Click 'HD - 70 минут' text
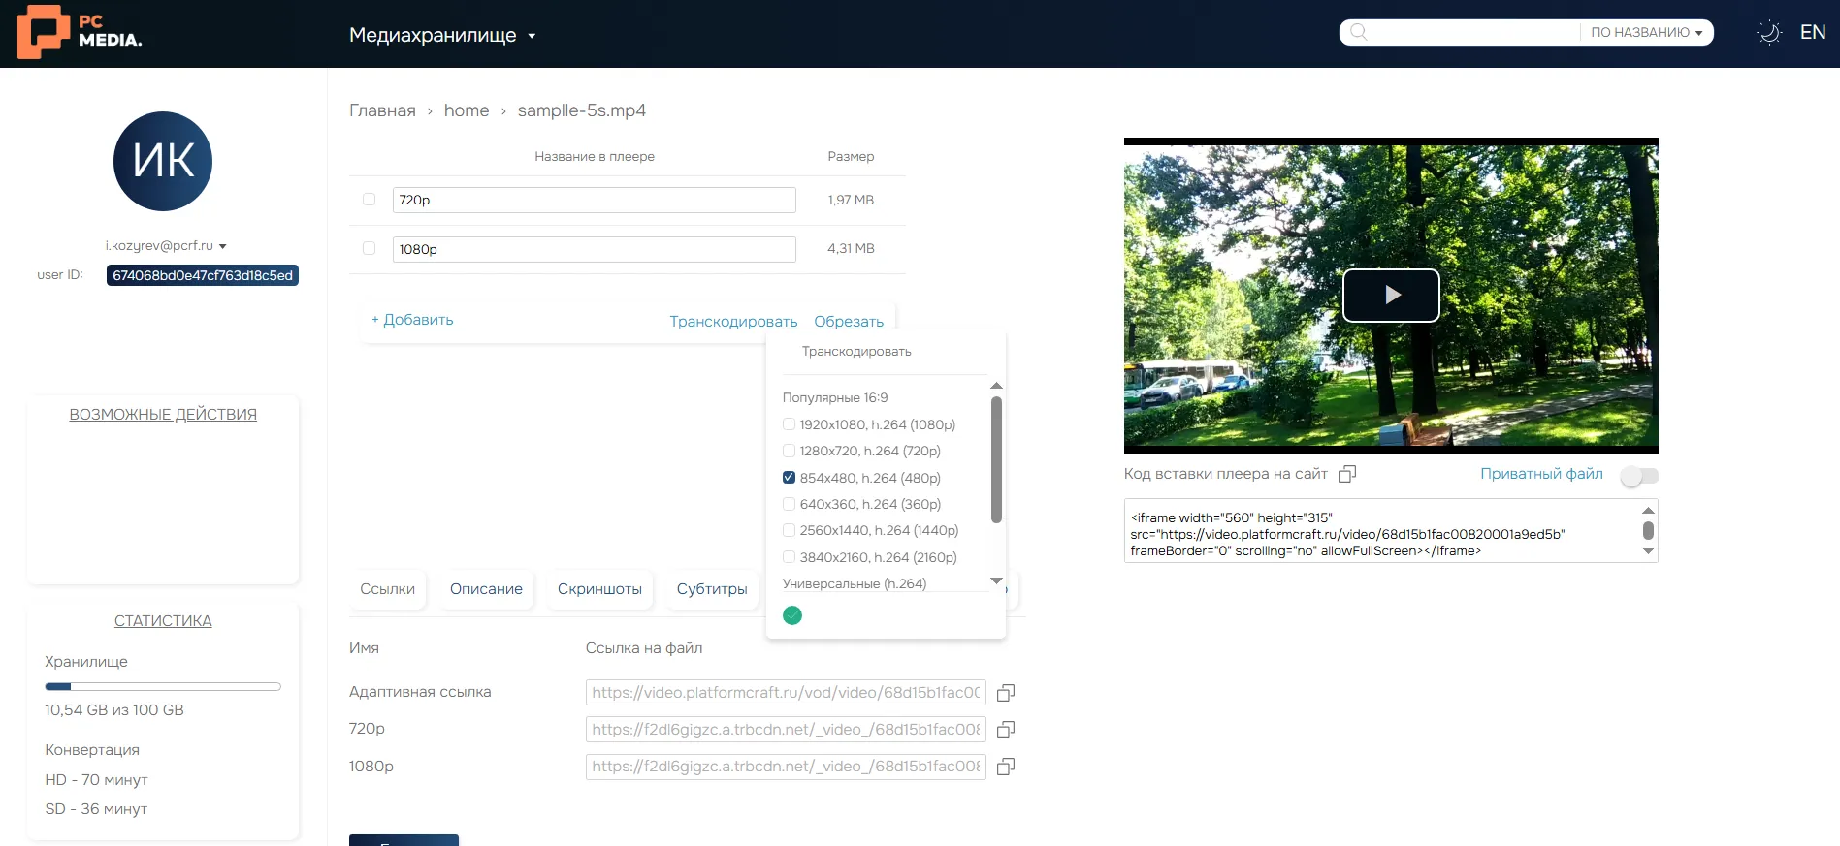This screenshot has height=846, width=1840. point(96,780)
